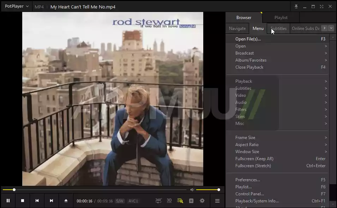337x208 pixels.
Task: Toggle S/W decoder indicator
Action: point(120,201)
